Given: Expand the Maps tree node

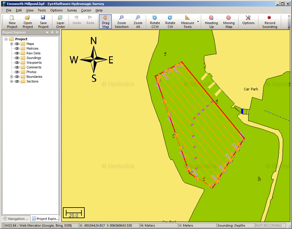Looking at the screenshot, I should (x=11, y=43).
